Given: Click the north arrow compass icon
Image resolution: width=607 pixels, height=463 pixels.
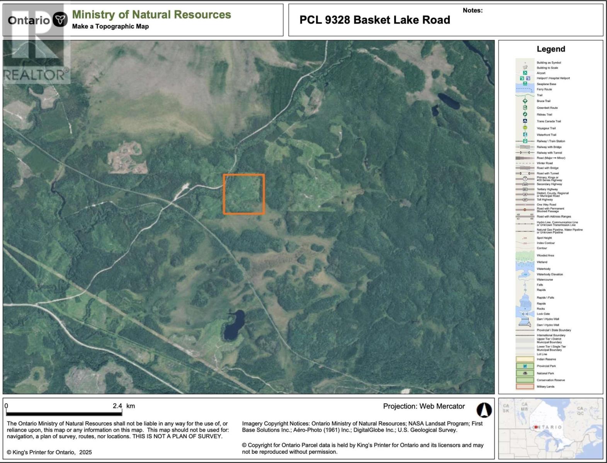Looking at the screenshot, I should pyautogui.click(x=484, y=410).
